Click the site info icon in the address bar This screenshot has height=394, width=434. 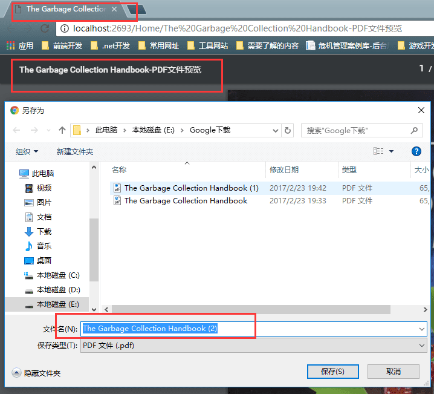(65, 28)
